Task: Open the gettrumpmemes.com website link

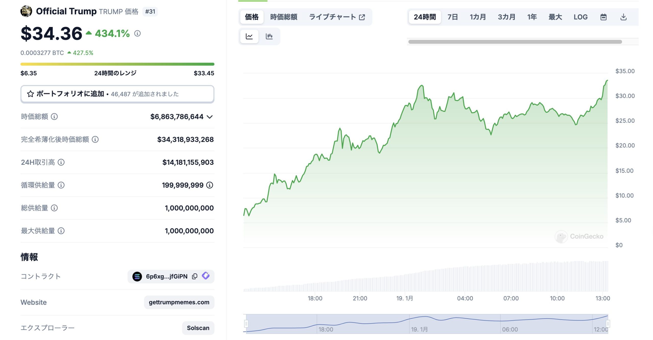Action: [x=179, y=302]
